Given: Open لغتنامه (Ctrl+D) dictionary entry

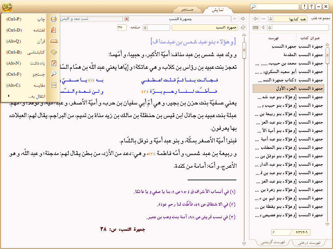Looking at the screenshot, I should (30, 30).
